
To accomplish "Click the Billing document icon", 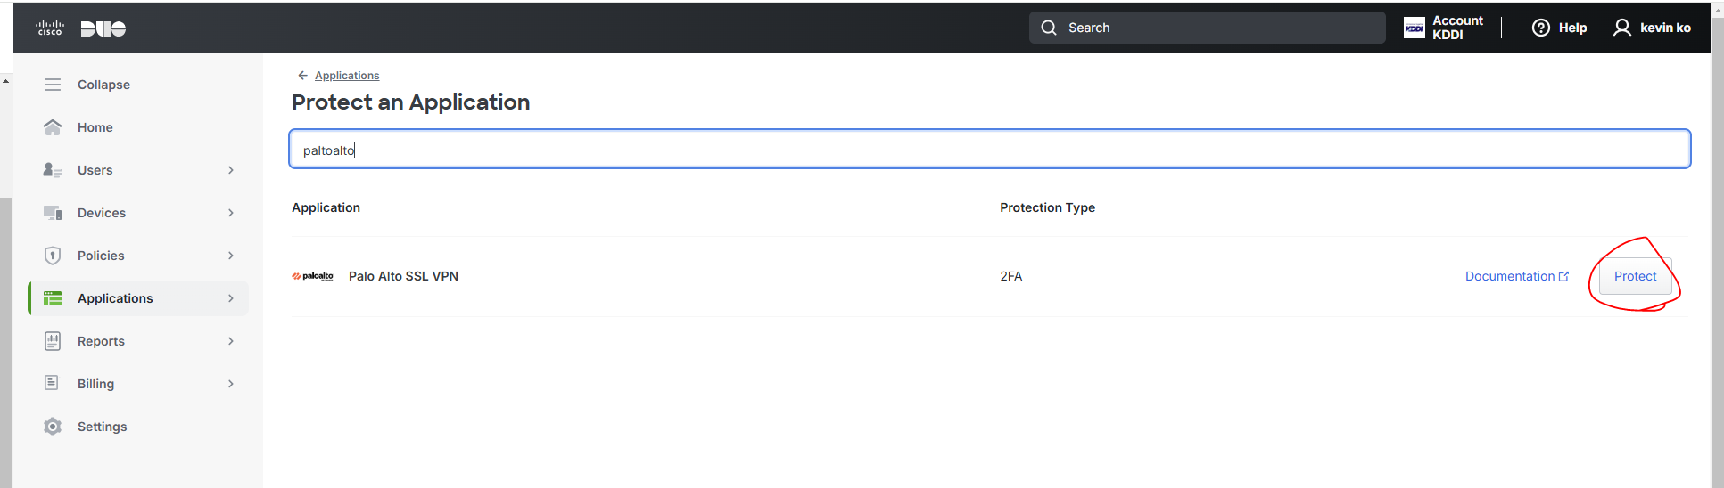I will 52,383.
